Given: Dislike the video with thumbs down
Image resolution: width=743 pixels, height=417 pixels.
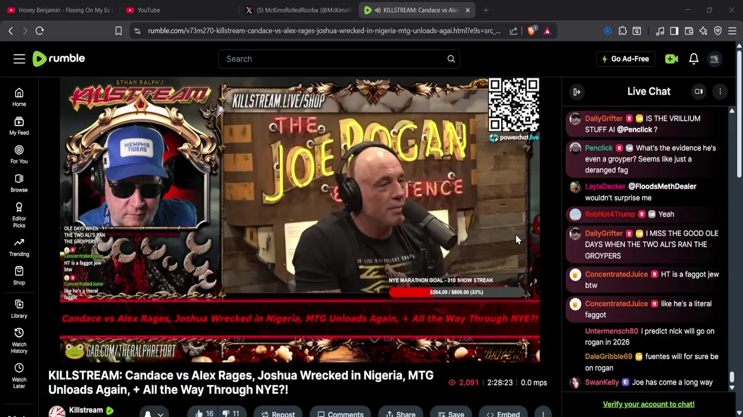Looking at the screenshot, I should [x=231, y=413].
